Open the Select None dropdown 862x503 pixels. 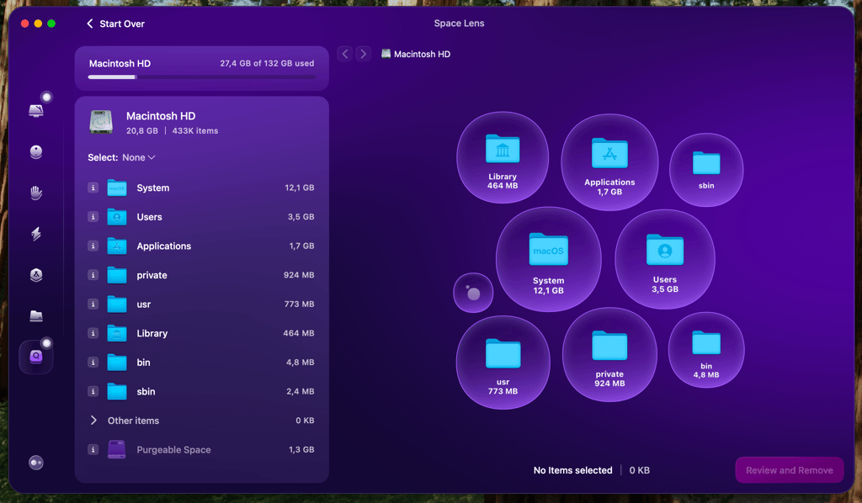tap(139, 157)
